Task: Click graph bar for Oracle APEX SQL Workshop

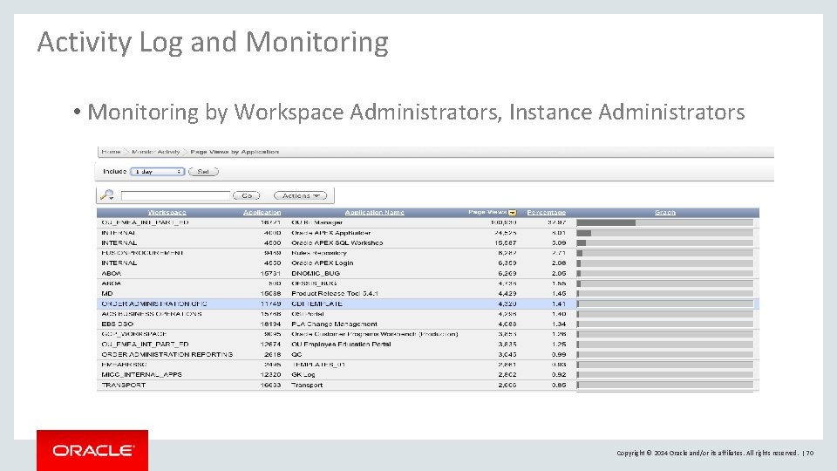Action: (x=664, y=243)
